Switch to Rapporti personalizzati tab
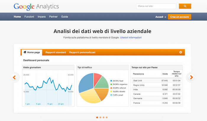Screen dimensions: 207x121 coord(82,52)
